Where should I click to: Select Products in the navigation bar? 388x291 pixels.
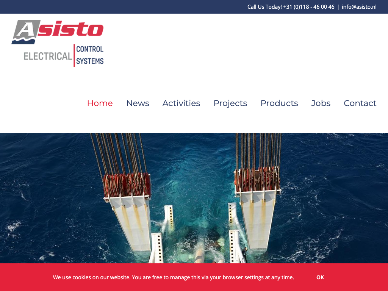pyautogui.click(x=279, y=103)
